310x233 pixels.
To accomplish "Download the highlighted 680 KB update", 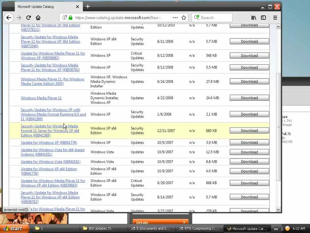I will [x=249, y=130].
